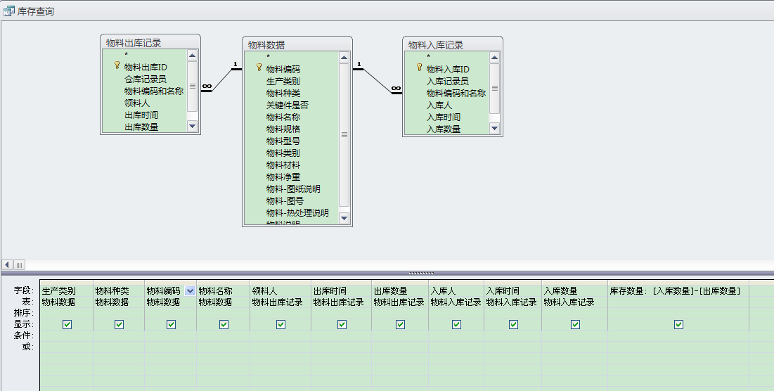Toggle the 显示 checkbox for 库存数量 column

click(x=678, y=324)
